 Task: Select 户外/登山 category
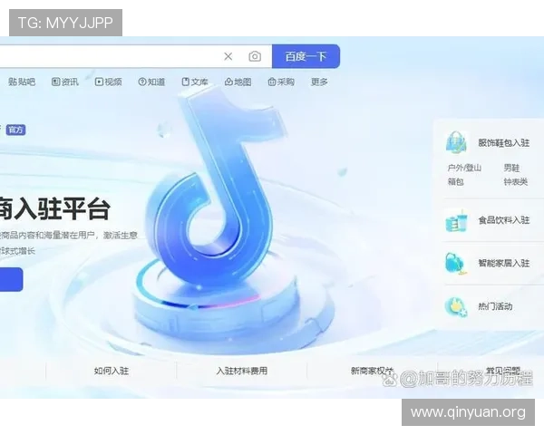(464, 168)
